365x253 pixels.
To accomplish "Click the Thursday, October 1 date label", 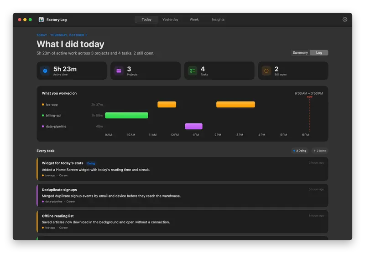I will click(68, 35).
